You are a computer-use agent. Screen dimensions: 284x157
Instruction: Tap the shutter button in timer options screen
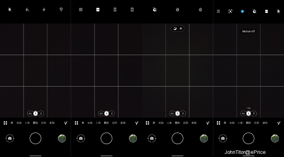[x=177, y=139]
